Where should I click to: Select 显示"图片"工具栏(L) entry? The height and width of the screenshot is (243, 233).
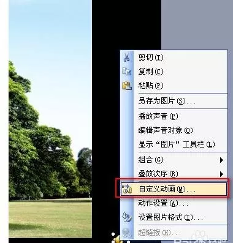[174, 144]
